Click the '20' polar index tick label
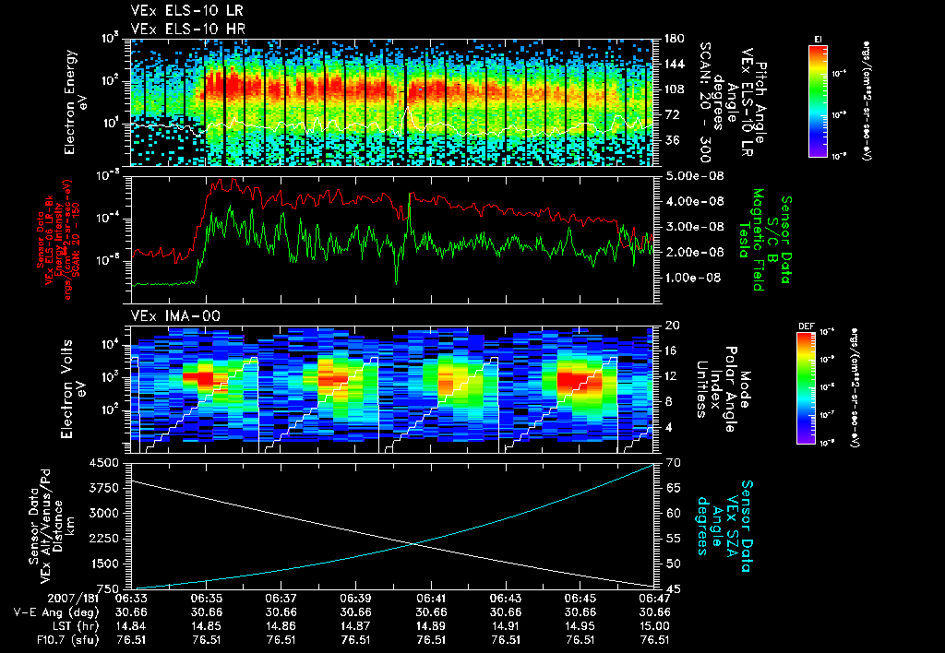The height and width of the screenshot is (653, 945). [672, 326]
